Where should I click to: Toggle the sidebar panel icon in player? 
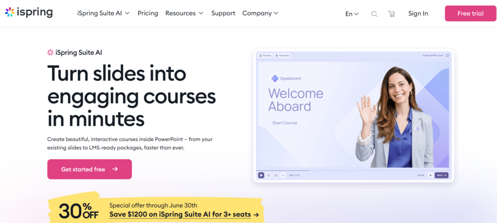[447, 56]
